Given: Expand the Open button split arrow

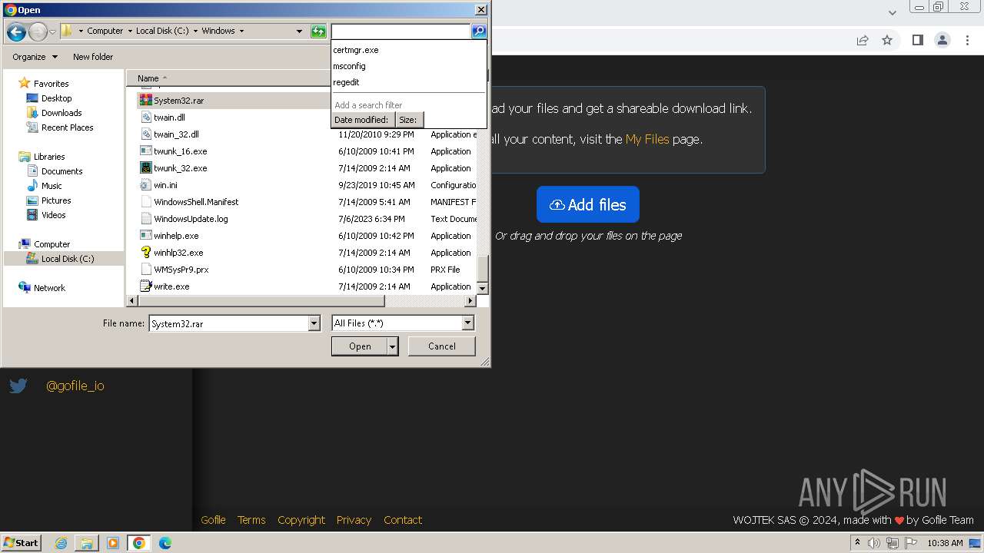Looking at the screenshot, I should (393, 346).
